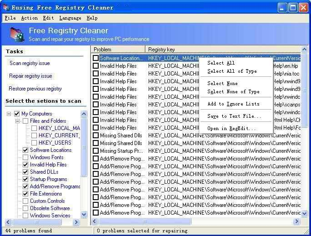Click Custom Controls tree label

pyautogui.click(x=47, y=201)
